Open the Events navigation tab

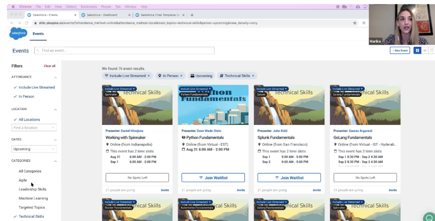[x=38, y=34]
